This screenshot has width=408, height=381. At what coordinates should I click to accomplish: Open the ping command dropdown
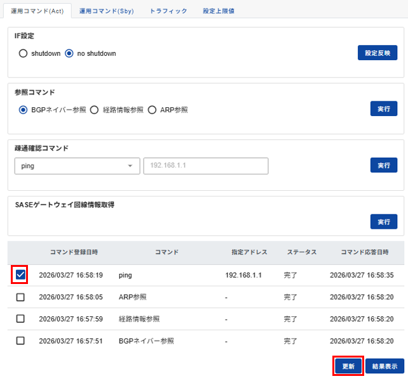[77, 165]
